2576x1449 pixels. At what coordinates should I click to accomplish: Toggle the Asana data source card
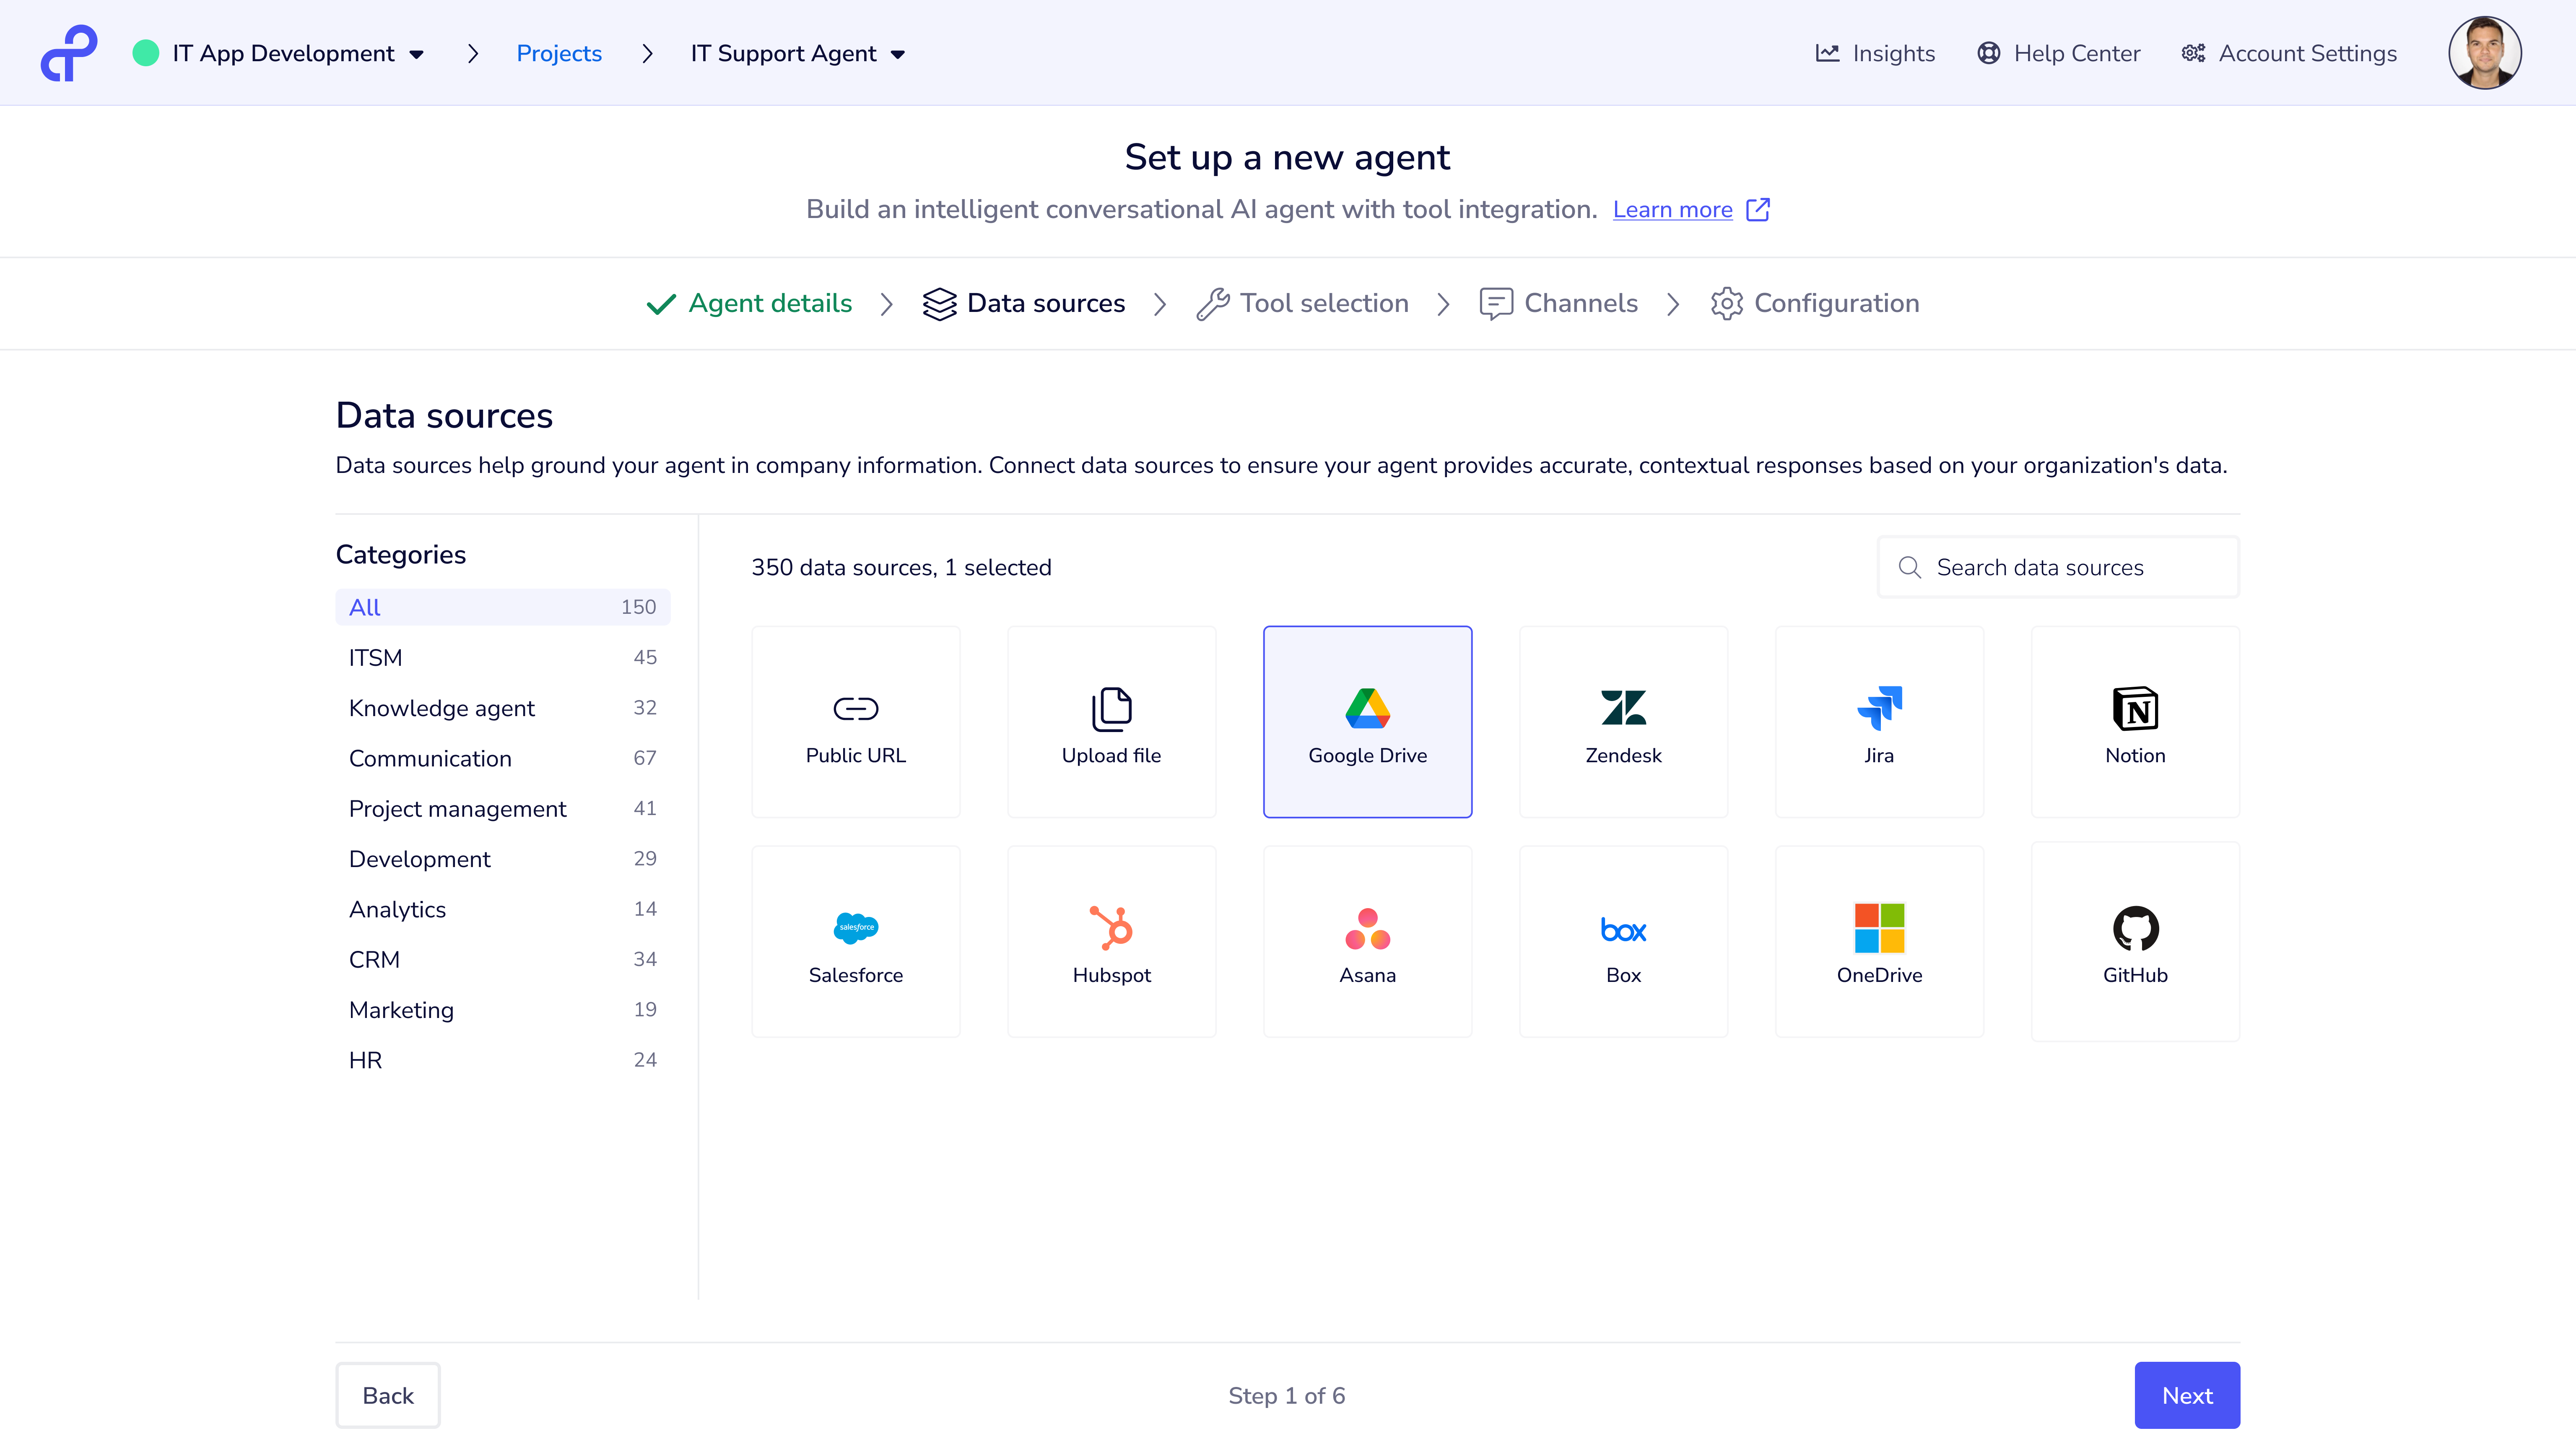click(1367, 941)
